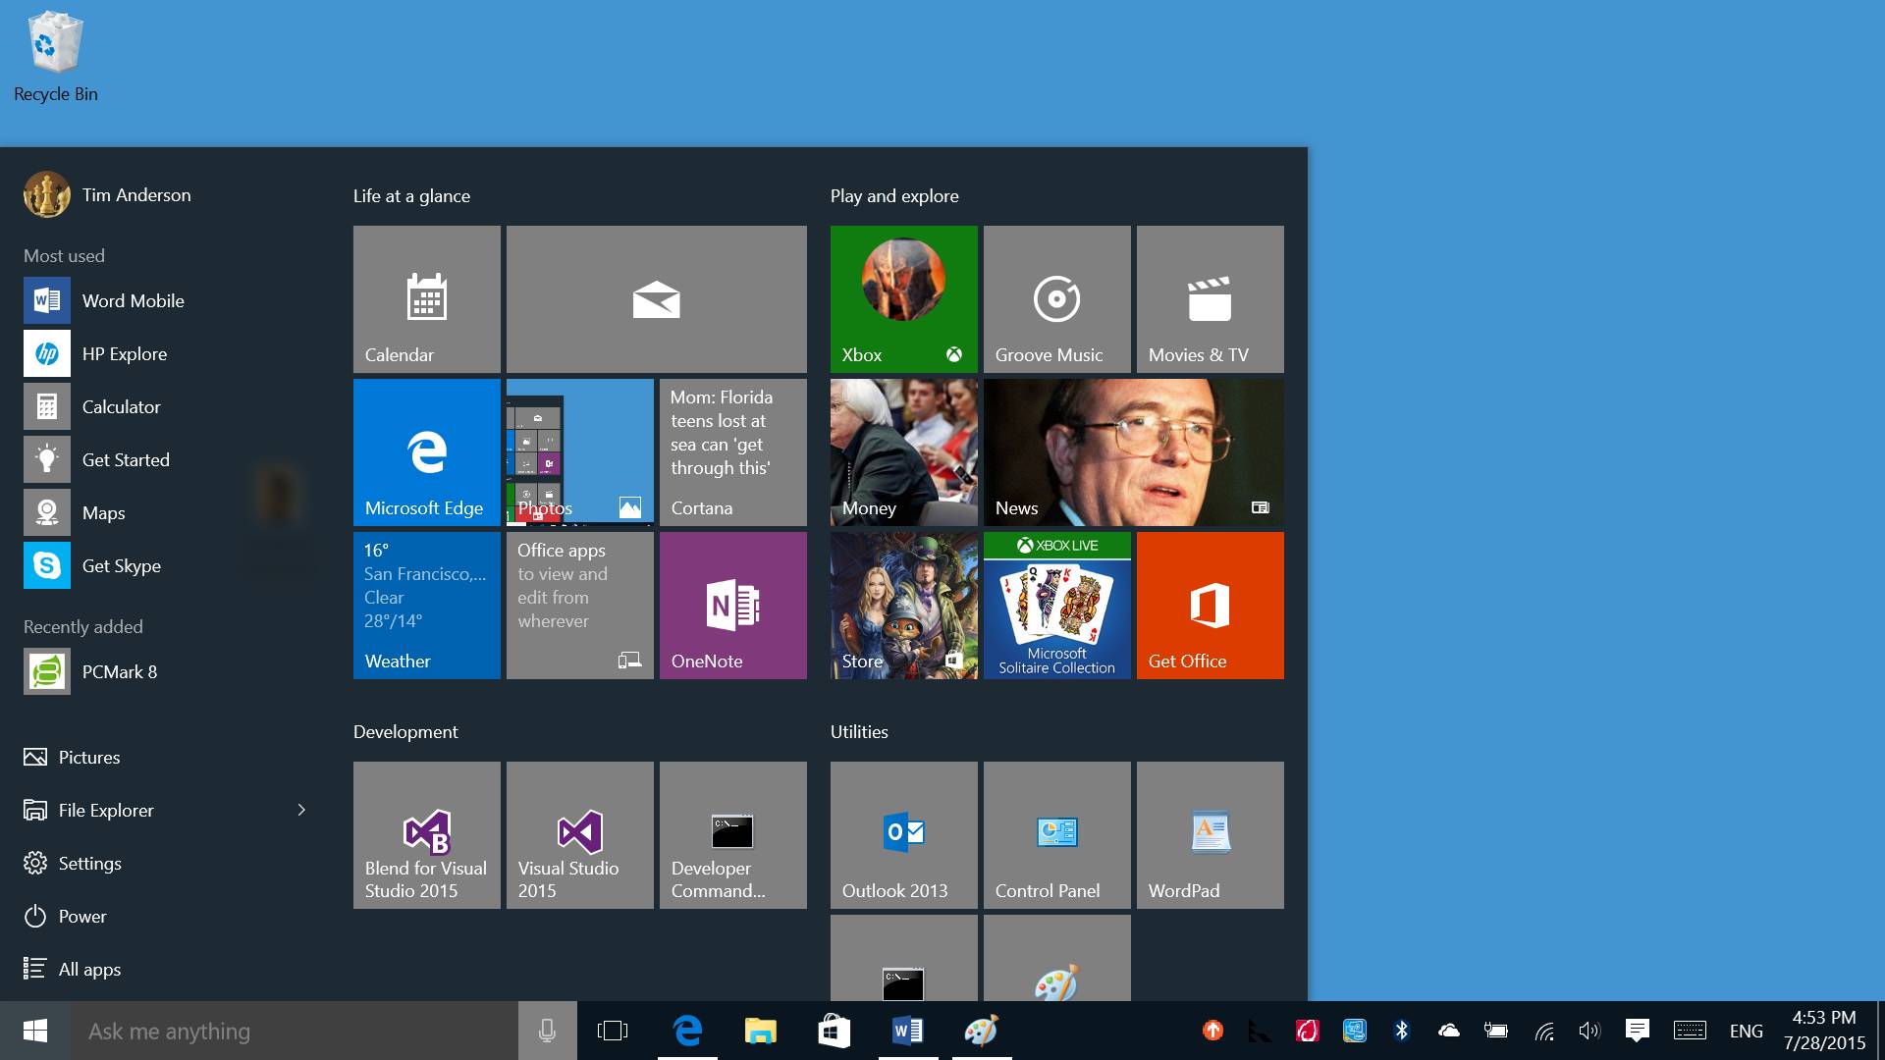Open File Explorer from the taskbar
Screen dimensions: 1885x1060
tap(761, 1031)
